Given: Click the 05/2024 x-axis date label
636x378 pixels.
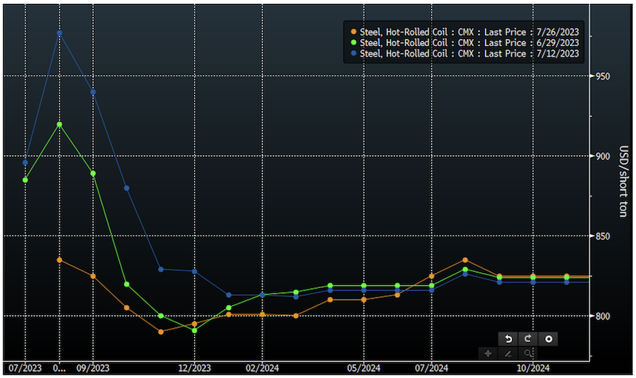Looking at the screenshot, I should click(x=364, y=368).
